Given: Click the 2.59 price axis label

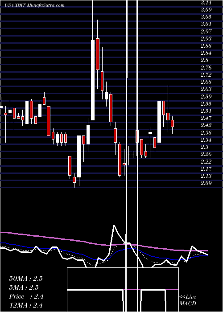Looking at the screenshot, I should [206, 97].
